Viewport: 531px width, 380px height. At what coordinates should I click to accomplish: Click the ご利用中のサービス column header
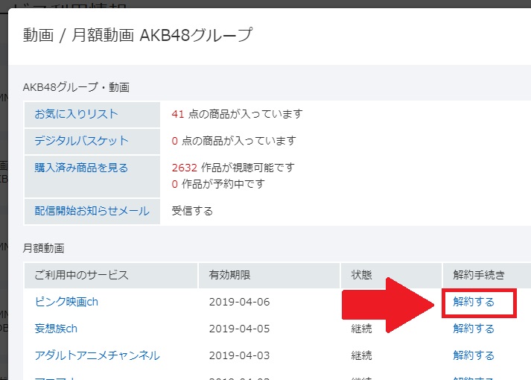click(x=81, y=275)
